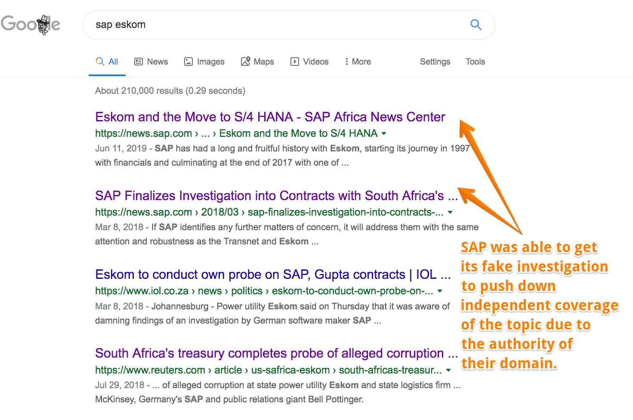Click the Videos tab play icon
Image resolution: width=633 pixels, height=420 pixels.
click(x=295, y=62)
